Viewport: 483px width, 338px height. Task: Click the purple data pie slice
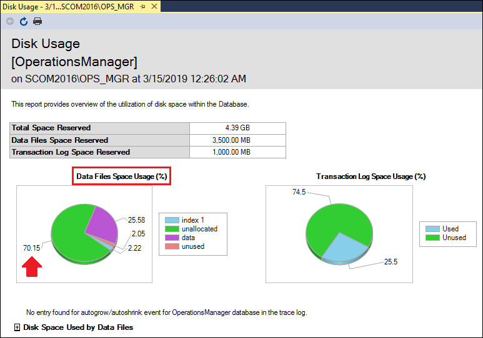(x=103, y=224)
